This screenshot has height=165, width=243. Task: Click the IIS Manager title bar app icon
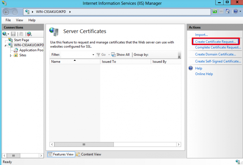[x=4, y=3]
